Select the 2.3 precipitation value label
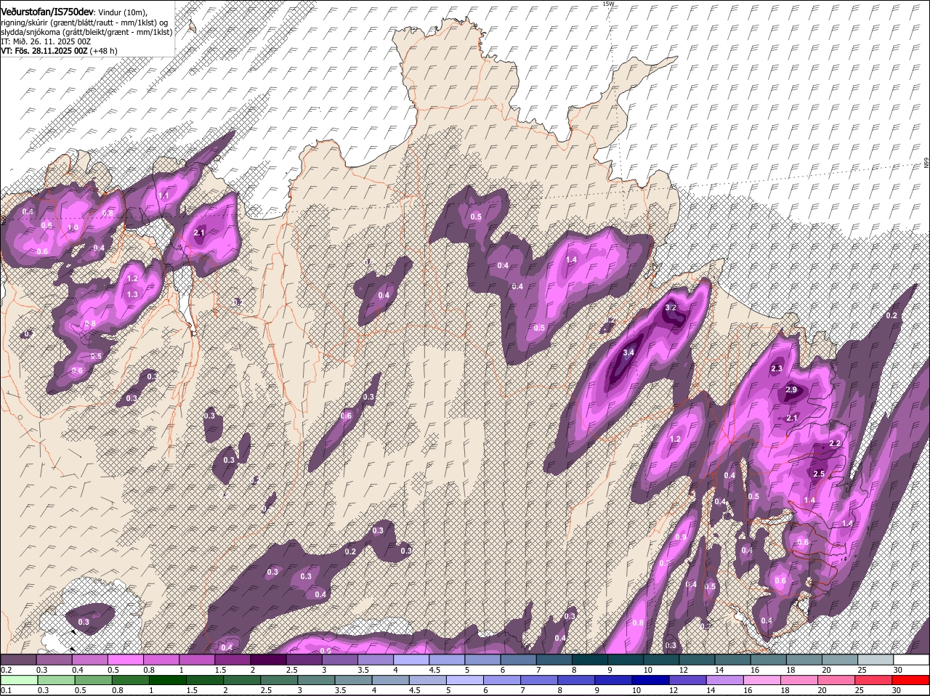930x696 pixels. 776,369
